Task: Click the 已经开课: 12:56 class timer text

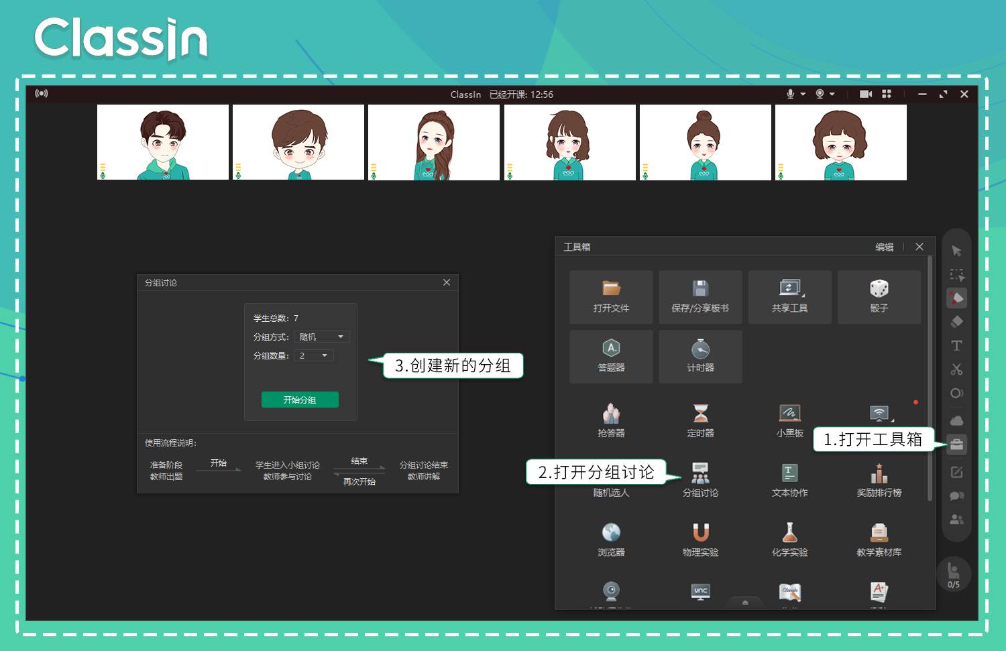Action: click(x=521, y=95)
